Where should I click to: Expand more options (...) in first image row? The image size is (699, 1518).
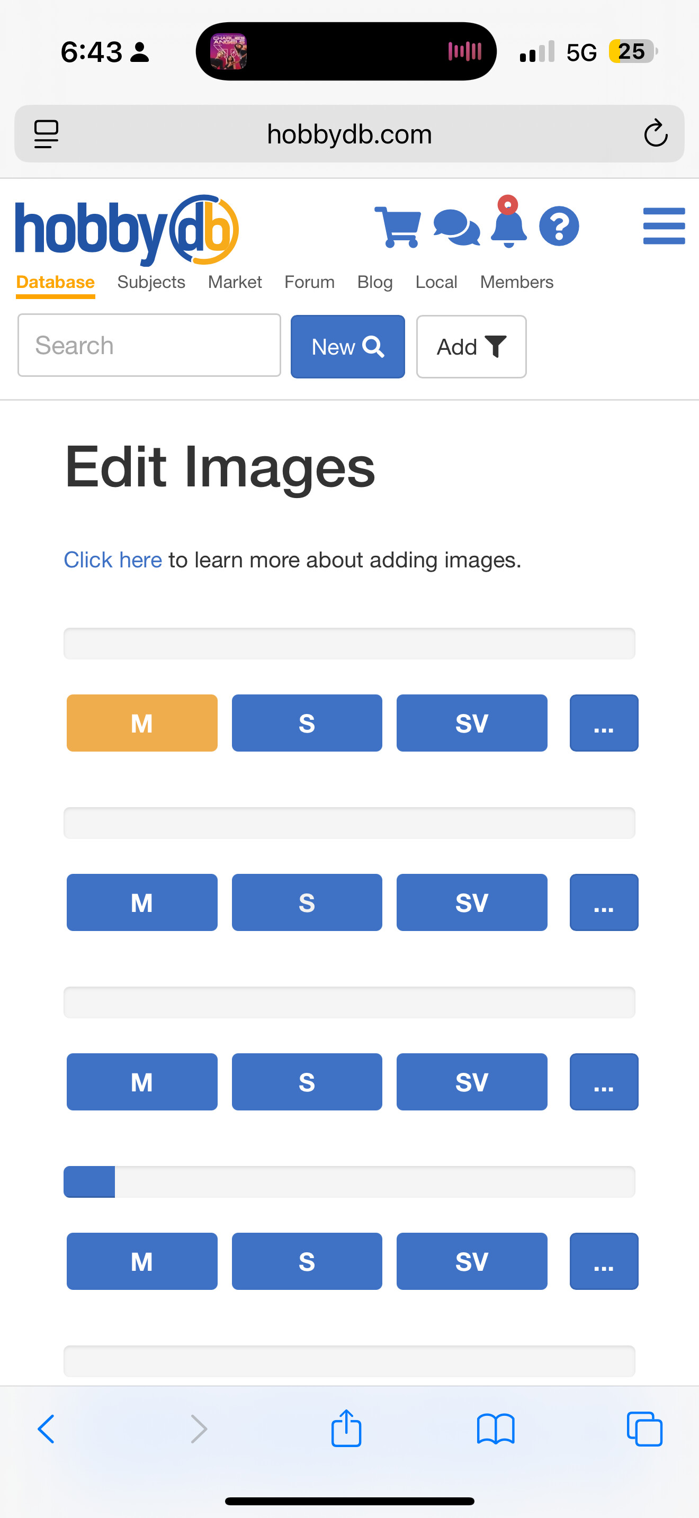[x=604, y=723]
